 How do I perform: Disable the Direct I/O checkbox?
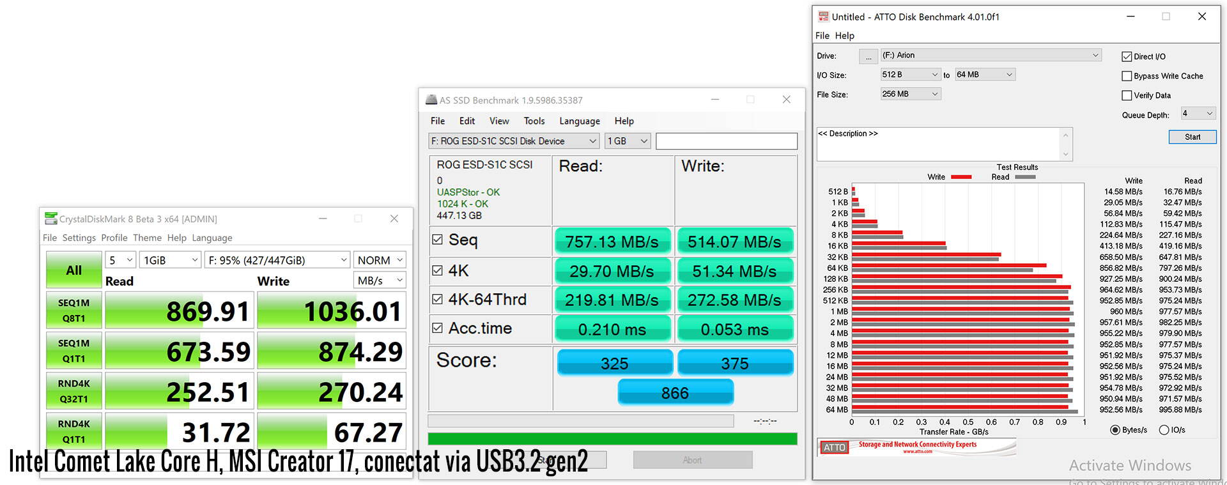point(1127,57)
